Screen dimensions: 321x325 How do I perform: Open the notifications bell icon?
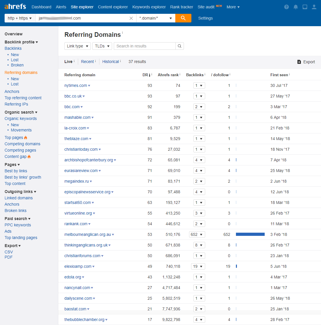tap(296, 7)
